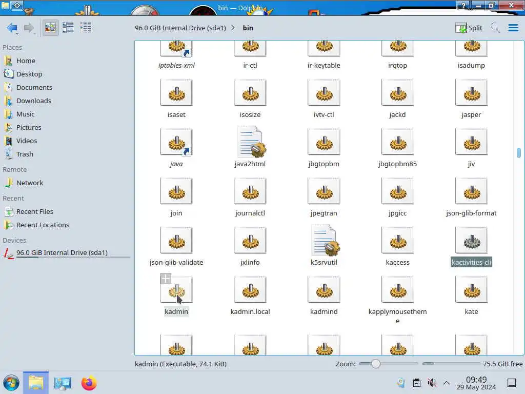Click the free space capacity bar
This screenshot has height=394, width=525.
[451, 364]
